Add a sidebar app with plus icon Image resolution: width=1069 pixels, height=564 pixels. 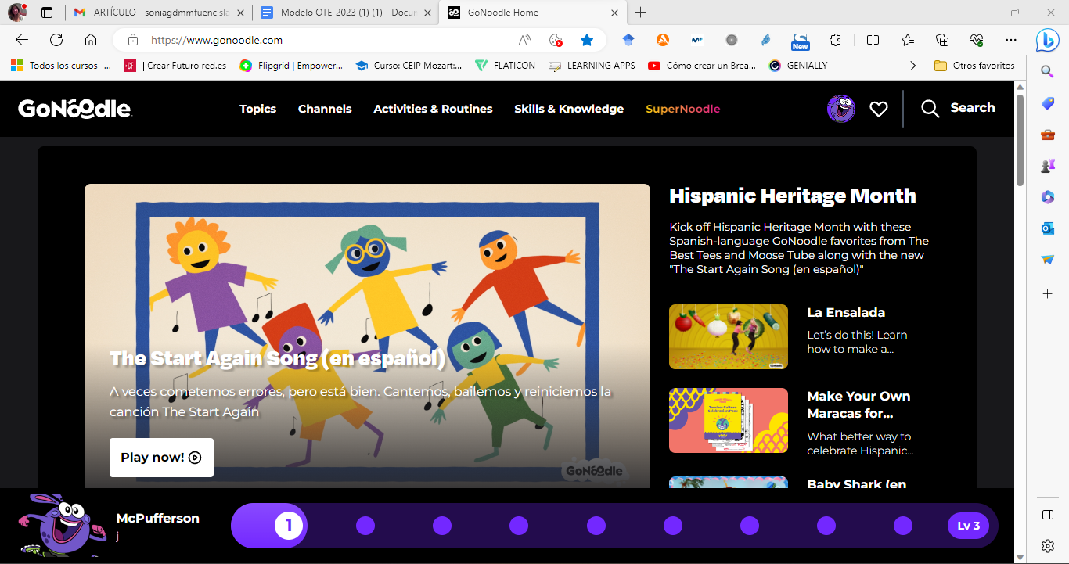coord(1048,293)
